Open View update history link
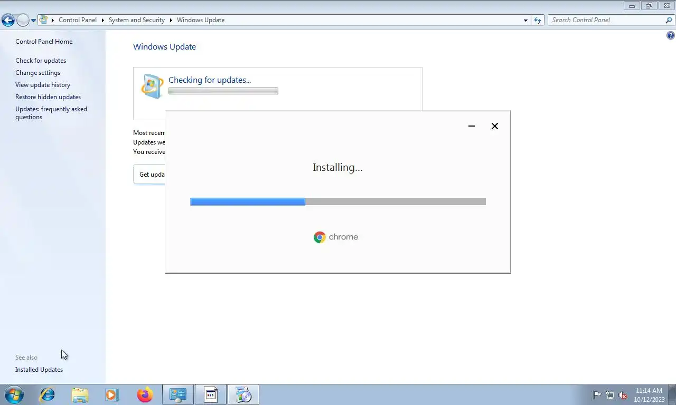 click(43, 85)
